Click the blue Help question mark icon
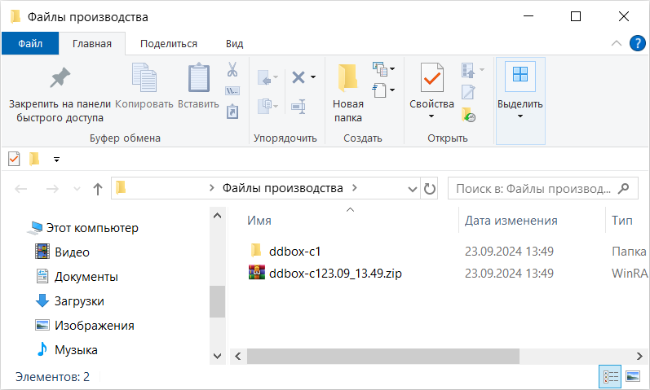Viewport: 650px width, 390px height. pyautogui.click(x=637, y=43)
